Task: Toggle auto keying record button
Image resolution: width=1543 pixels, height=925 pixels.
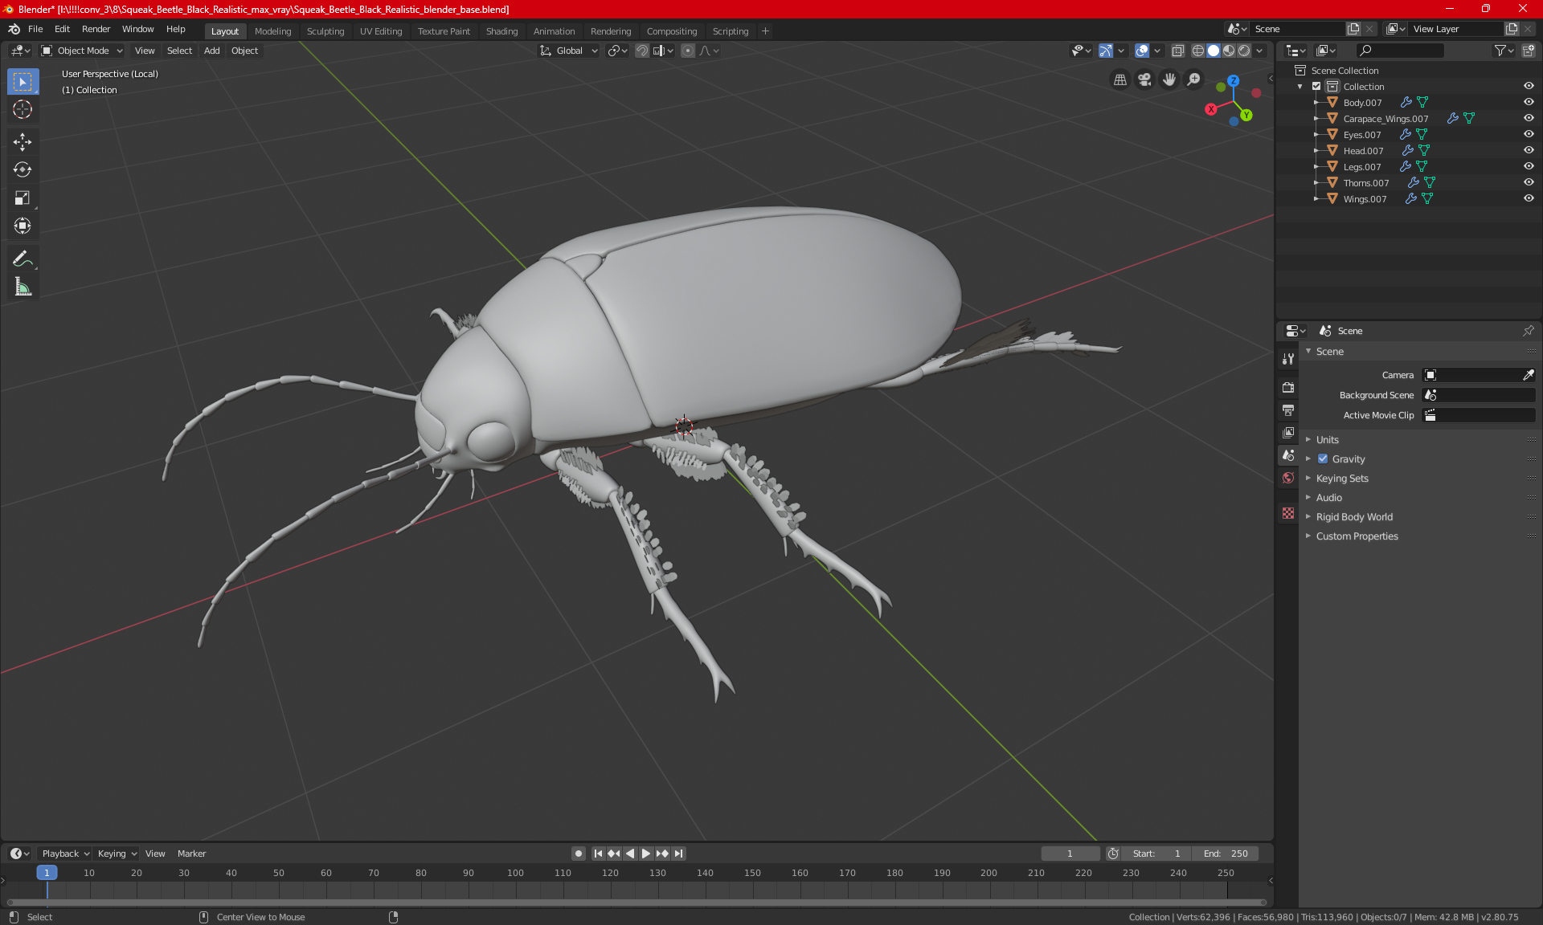Action: tap(578, 854)
